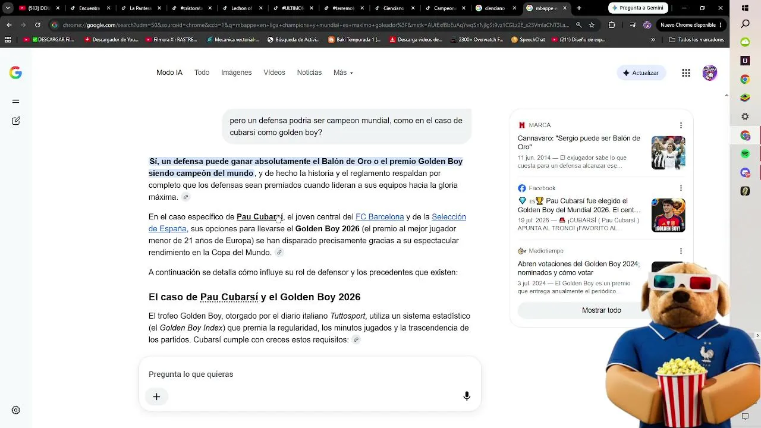This screenshot has height=428, width=761.
Task: Open the 'Baki Temporada 1' bookmark
Action: pyautogui.click(x=354, y=40)
